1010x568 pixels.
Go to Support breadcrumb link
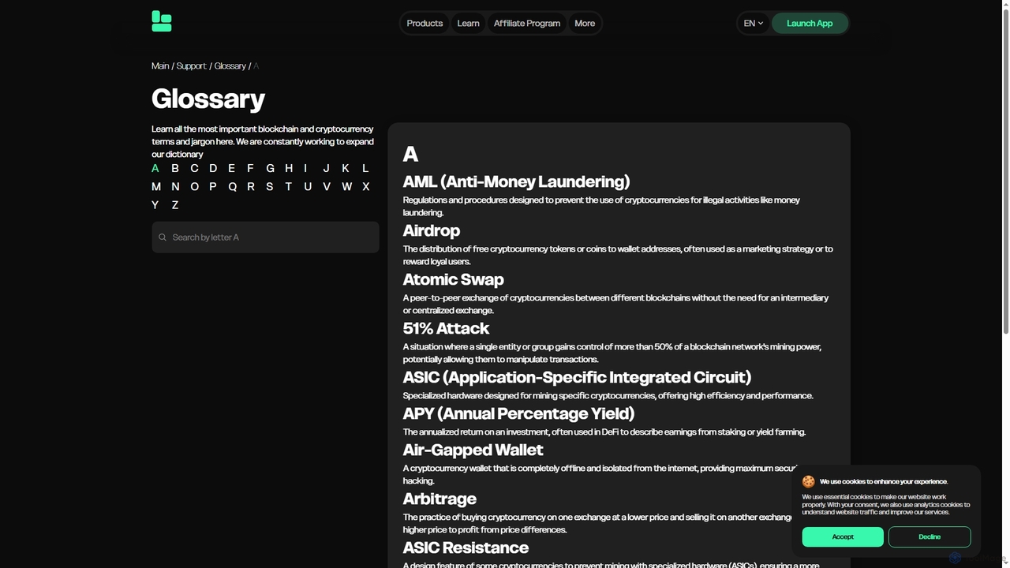(x=191, y=66)
